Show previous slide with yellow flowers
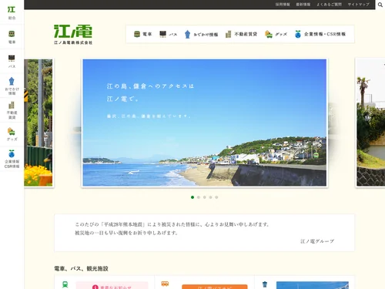This screenshot has height=289, width=385. (x=38, y=123)
